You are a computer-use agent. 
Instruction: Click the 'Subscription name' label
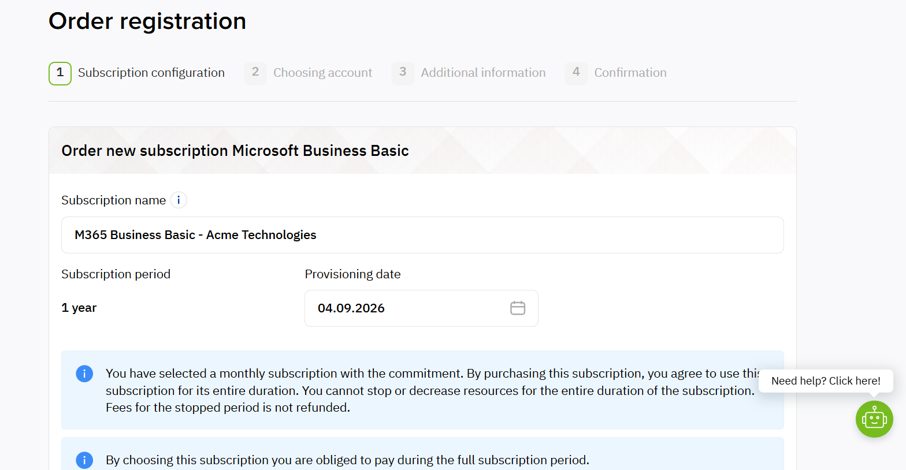[114, 200]
